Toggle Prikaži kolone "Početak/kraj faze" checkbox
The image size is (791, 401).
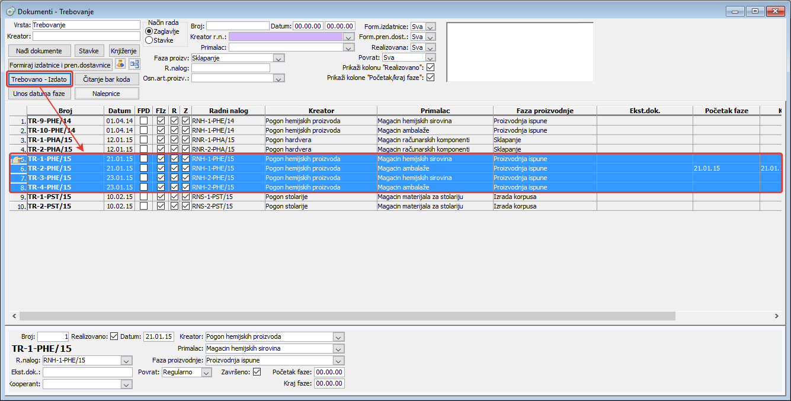[x=431, y=78]
